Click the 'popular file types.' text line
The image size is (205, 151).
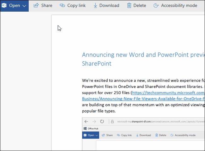[99, 111]
